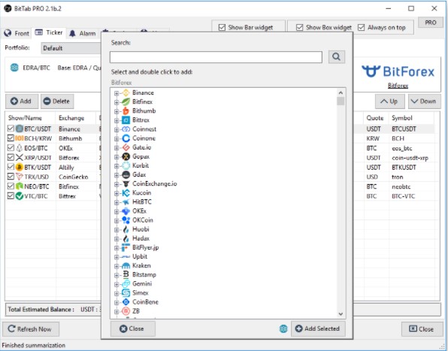The image size is (448, 351).
Task: Uncheck the BTC/USDT ticker row
Action: tap(11, 129)
